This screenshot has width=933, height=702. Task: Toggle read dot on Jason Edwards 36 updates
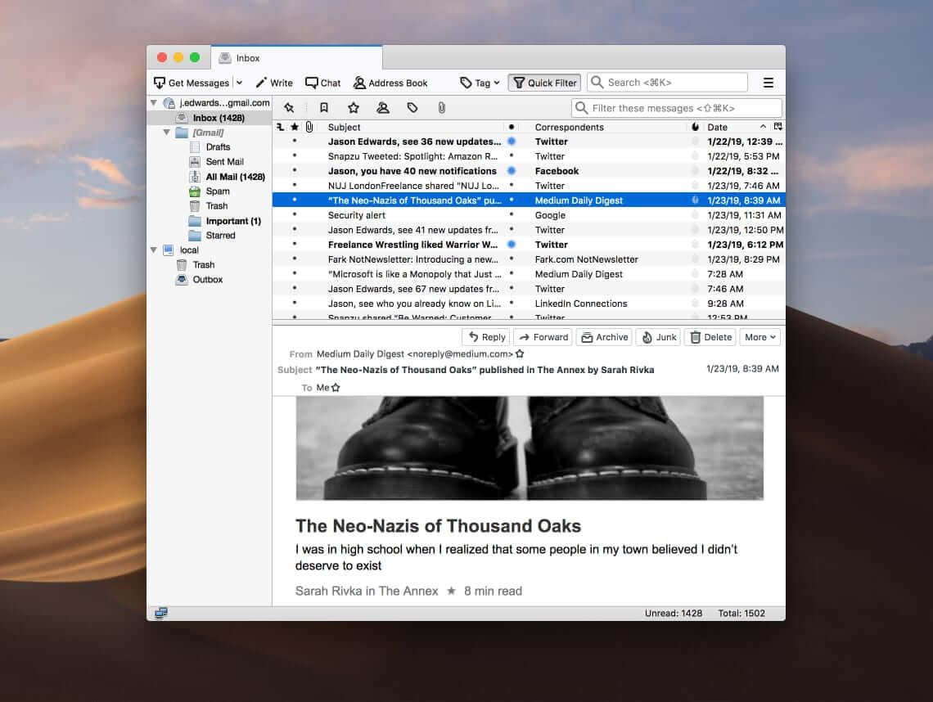(x=512, y=142)
